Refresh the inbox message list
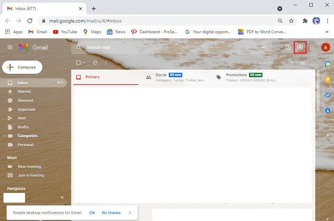 point(95,63)
